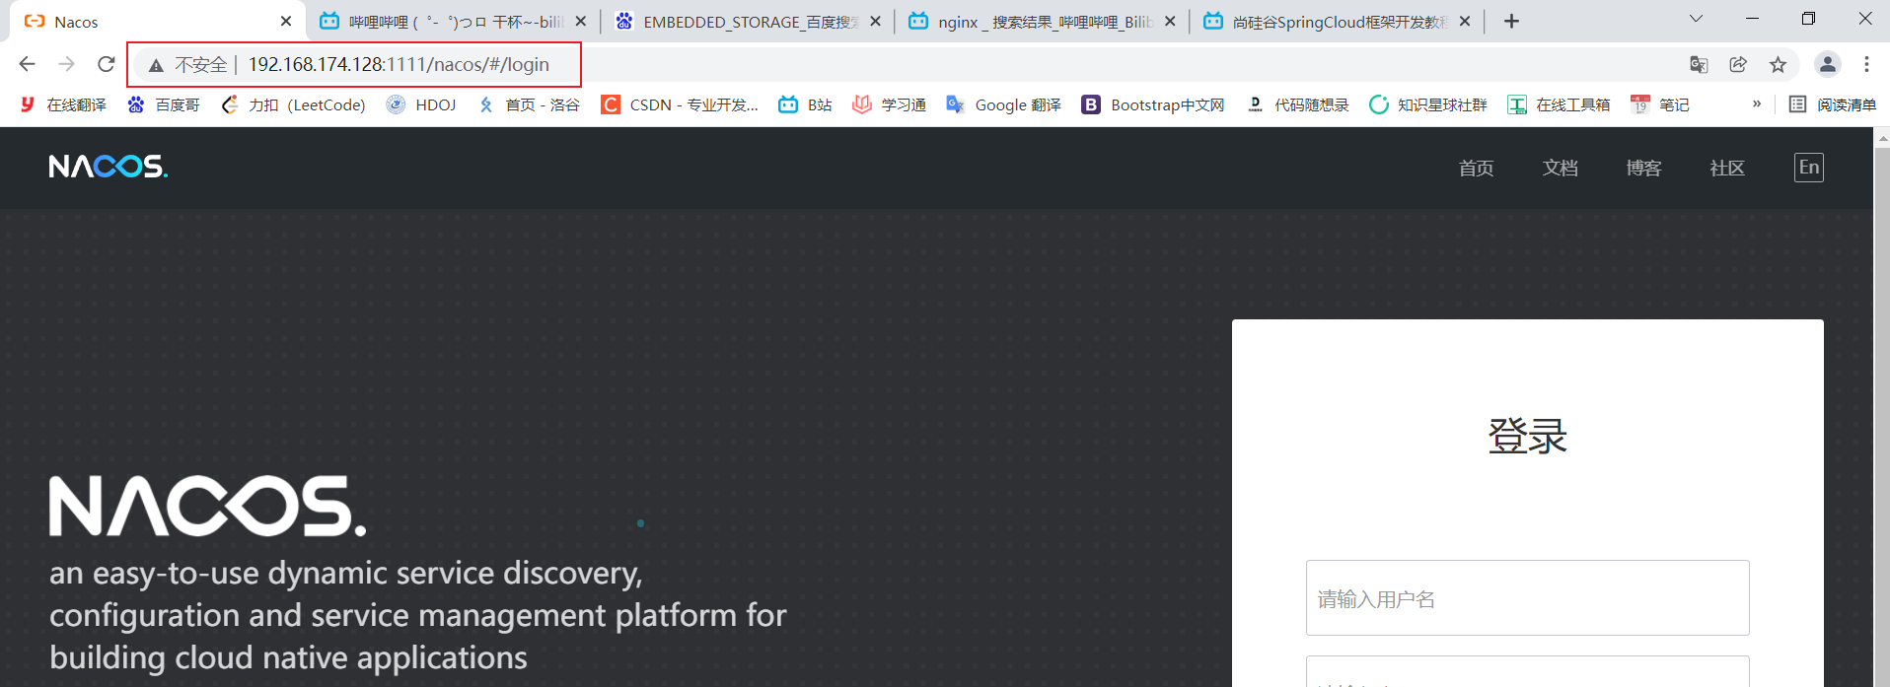Switch language with the En button
The width and height of the screenshot is (1890, 687).
(1809, 168)
